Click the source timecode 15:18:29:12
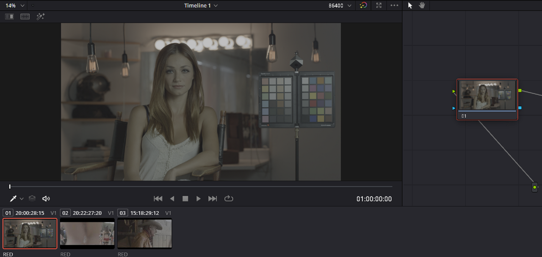 click(x=144, y=213)
